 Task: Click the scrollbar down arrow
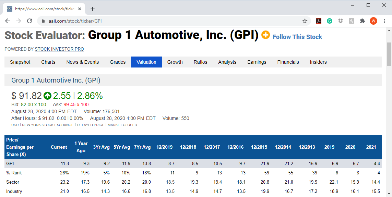389,194
